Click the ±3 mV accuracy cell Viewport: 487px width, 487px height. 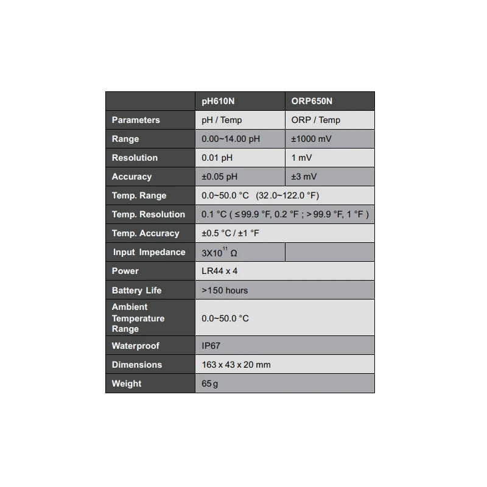tap(304, 177)
